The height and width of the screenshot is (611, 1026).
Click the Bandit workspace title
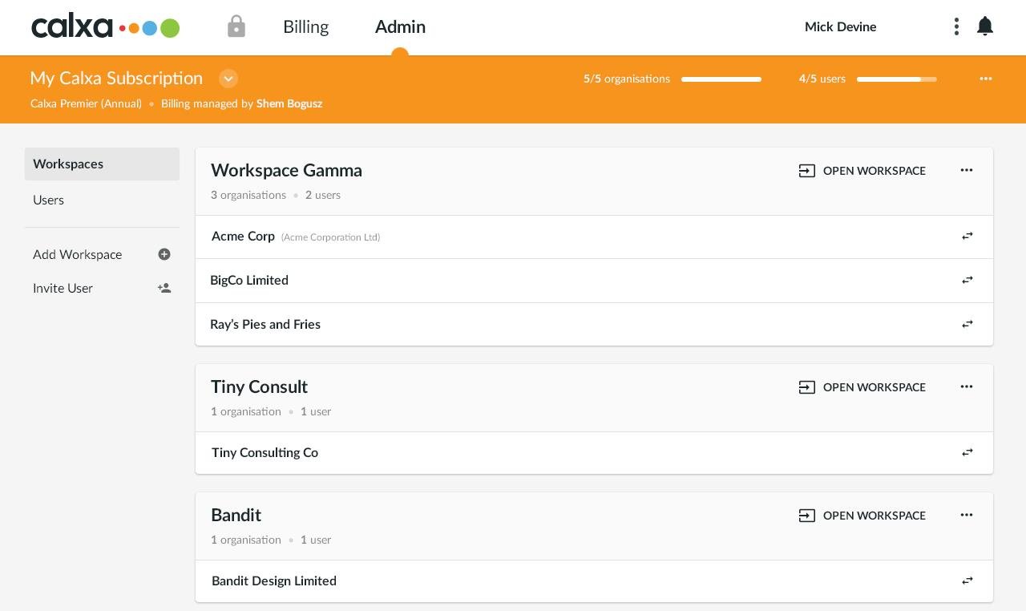pos(236,515)
